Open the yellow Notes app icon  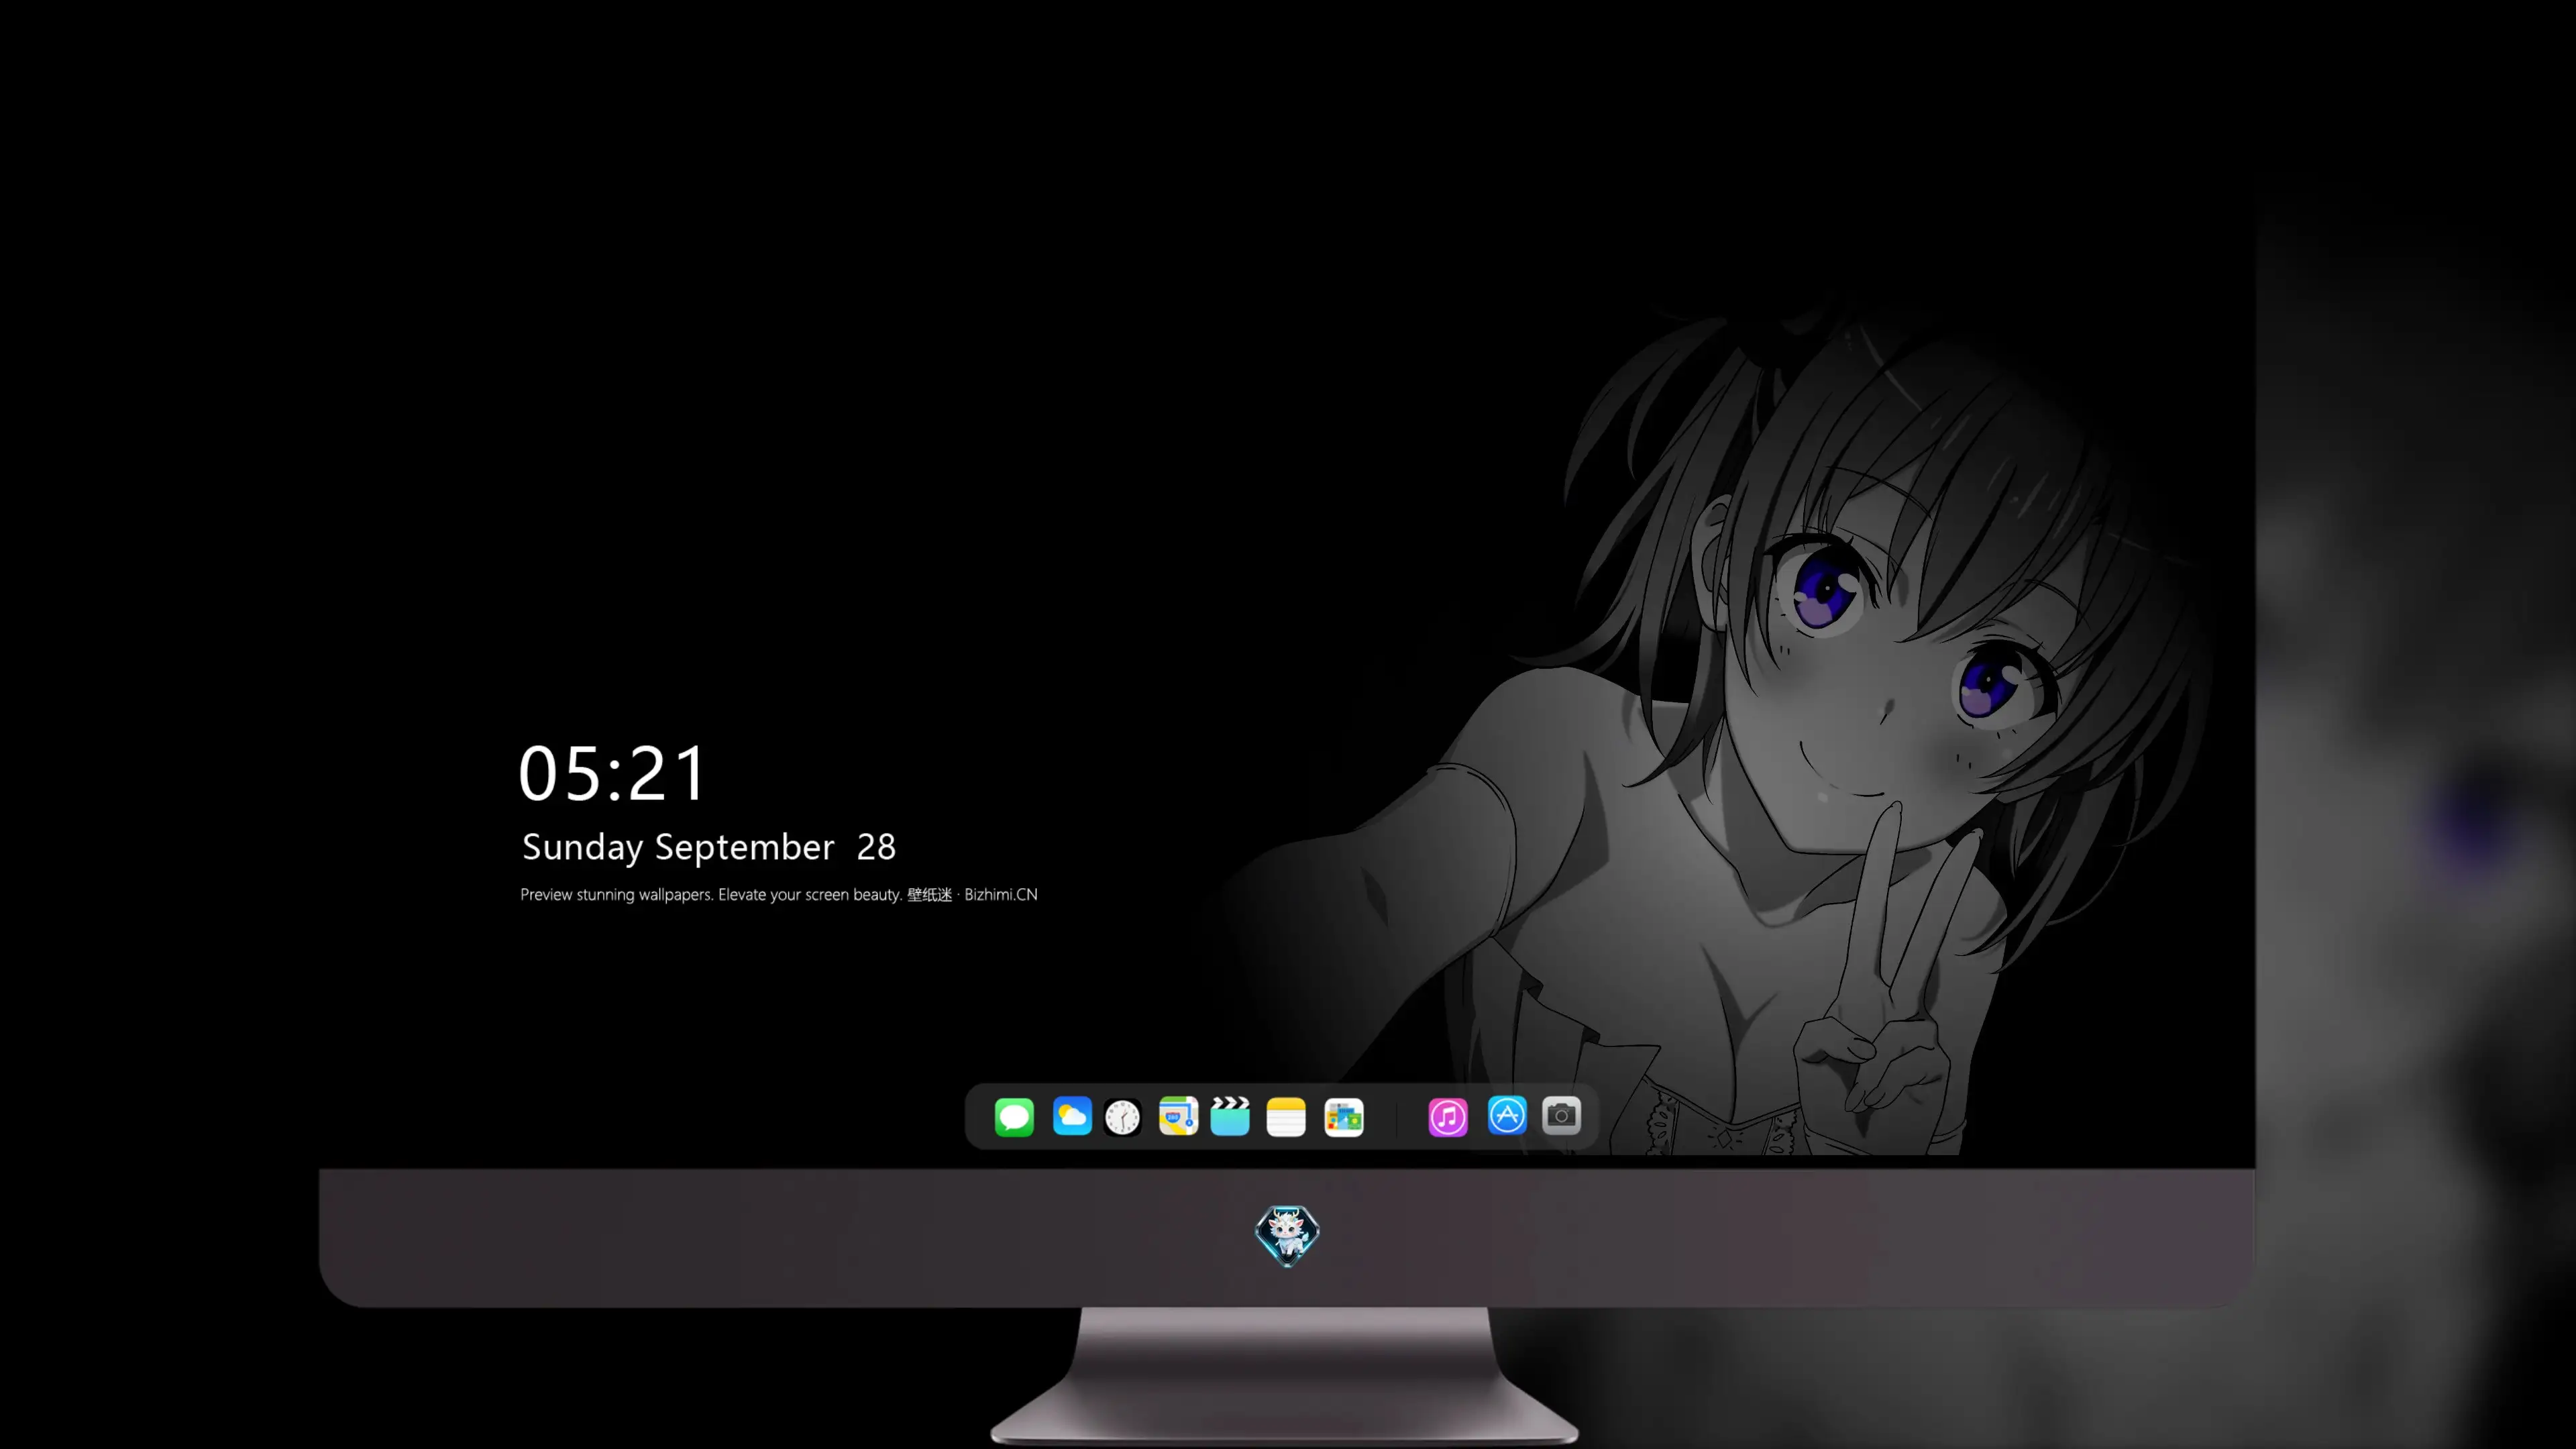click(1286, 1116)
